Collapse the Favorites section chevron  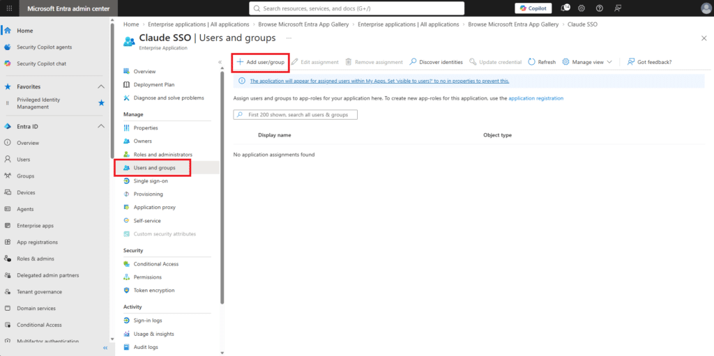point(101,86)
